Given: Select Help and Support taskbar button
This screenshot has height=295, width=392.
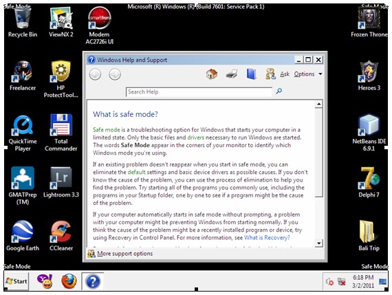Looking at the screenshot, I should [x=93, y=281].
